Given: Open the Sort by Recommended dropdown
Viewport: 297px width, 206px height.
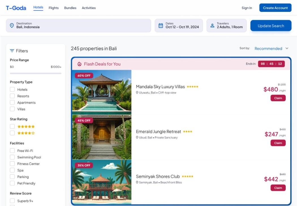Looking at the screenshot, I should [271, 49].
